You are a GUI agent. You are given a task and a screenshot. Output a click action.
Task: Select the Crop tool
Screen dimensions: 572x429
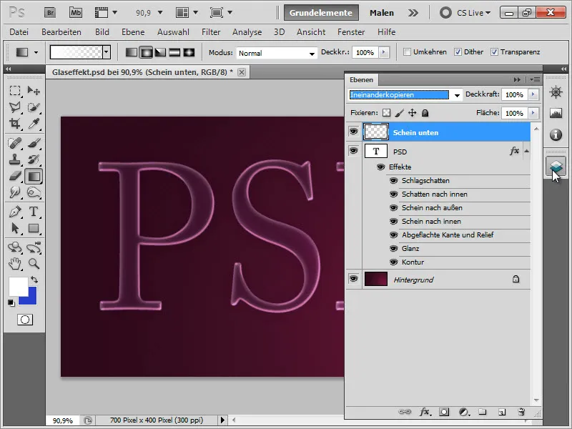15,124
